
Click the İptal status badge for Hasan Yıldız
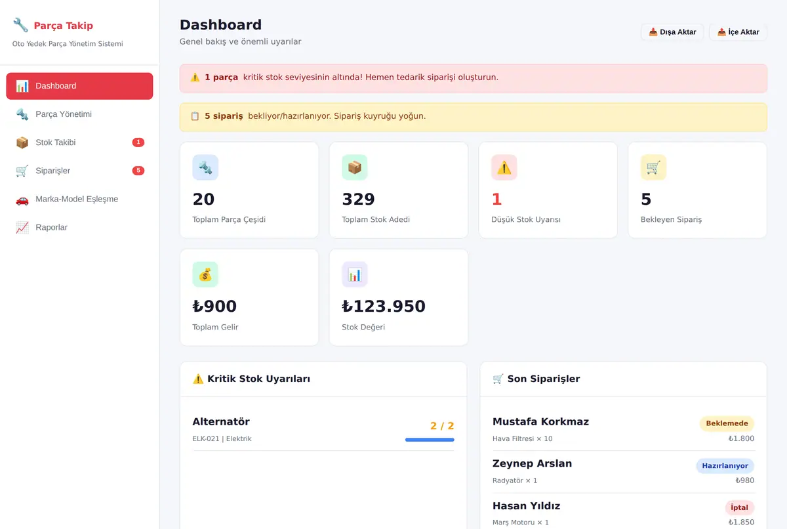tap(739, 508)
